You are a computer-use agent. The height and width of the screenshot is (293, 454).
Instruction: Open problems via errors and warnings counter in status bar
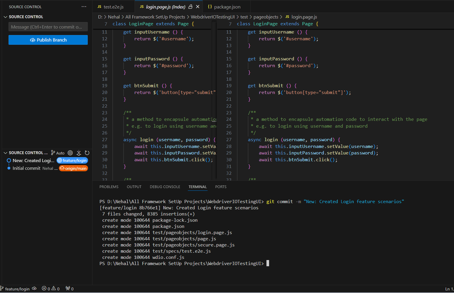(x=51, y=289)
